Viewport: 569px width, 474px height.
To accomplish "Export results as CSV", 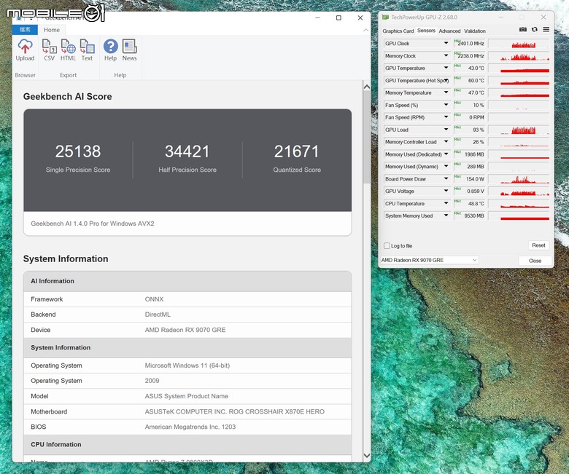I will 49,50.
